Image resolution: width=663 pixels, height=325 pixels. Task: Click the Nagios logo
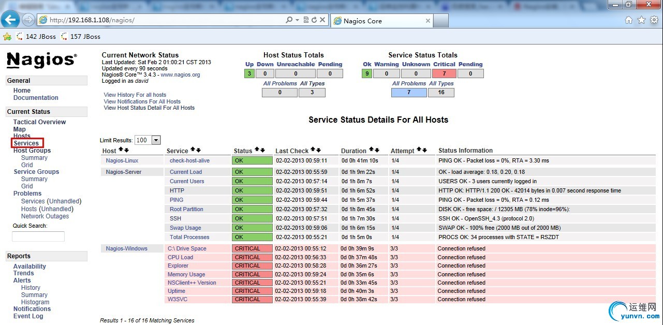coord(41,60)
